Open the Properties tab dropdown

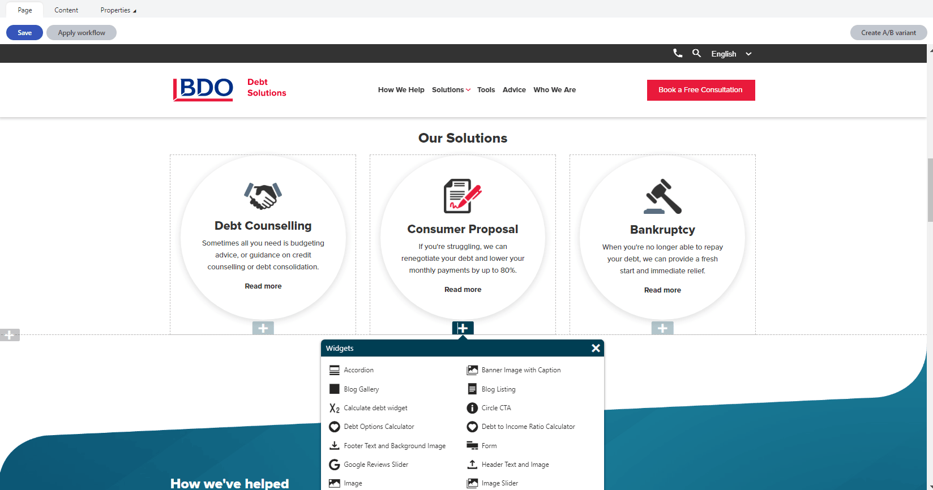(118, 10)
